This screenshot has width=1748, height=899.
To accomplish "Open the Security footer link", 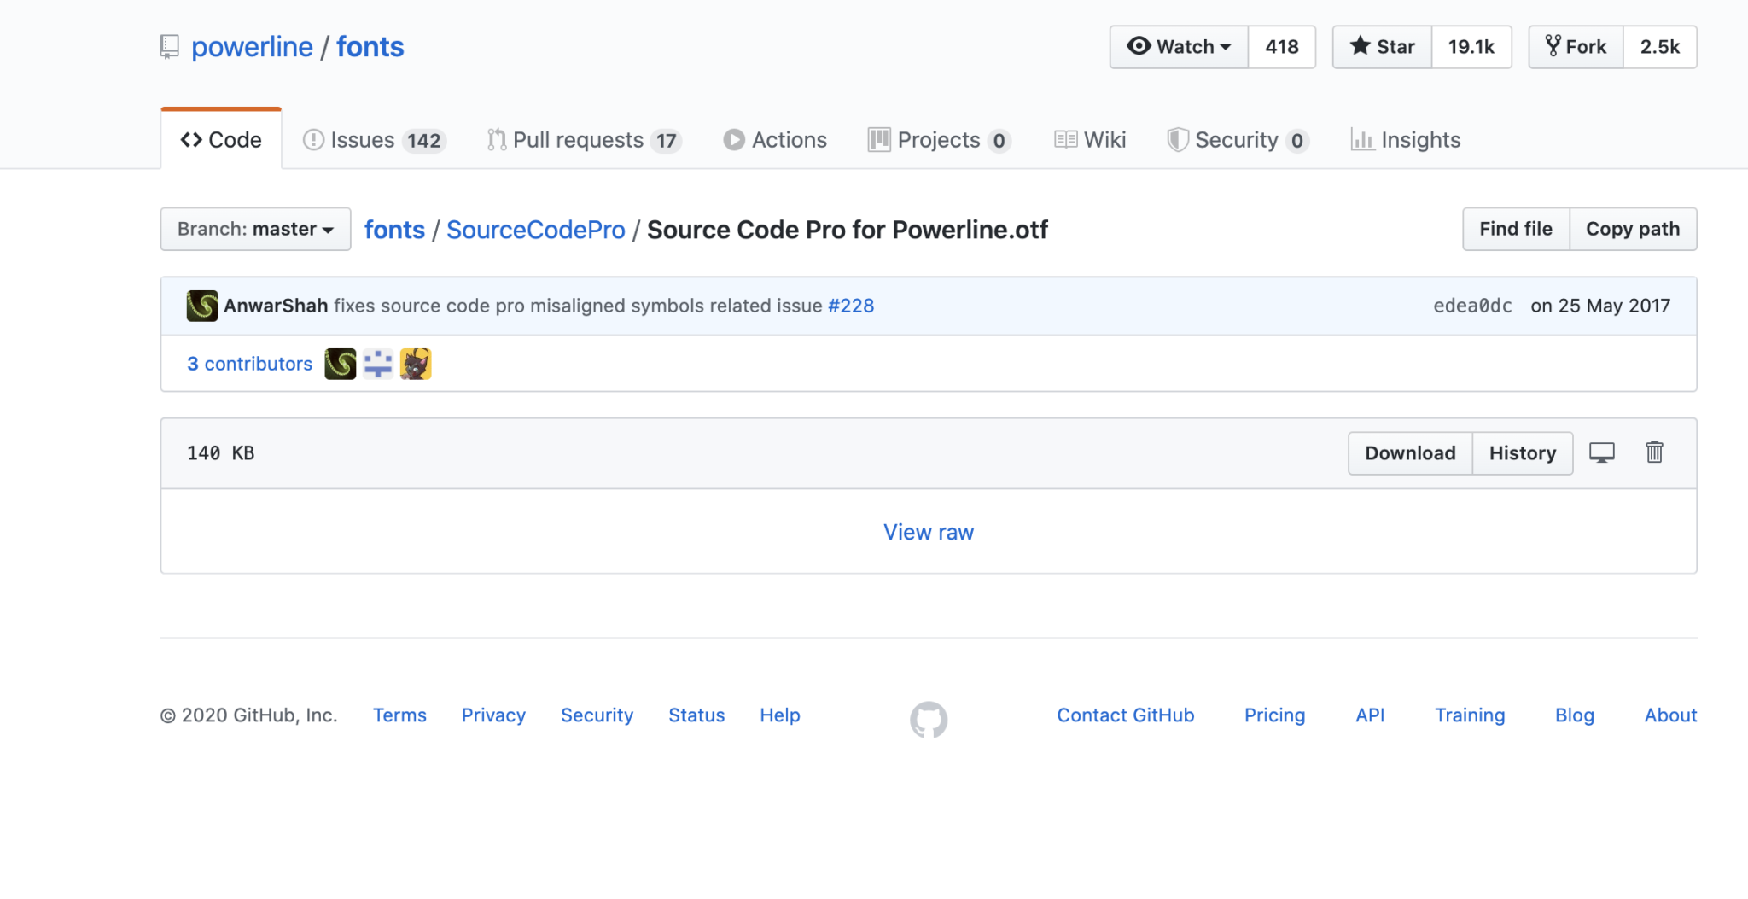I will tap(597, 715).
